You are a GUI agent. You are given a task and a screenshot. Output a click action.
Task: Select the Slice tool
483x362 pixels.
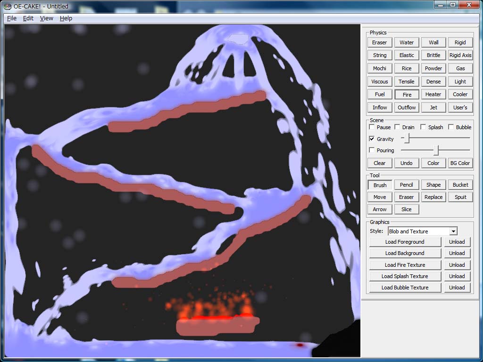(x=407, y=209)
